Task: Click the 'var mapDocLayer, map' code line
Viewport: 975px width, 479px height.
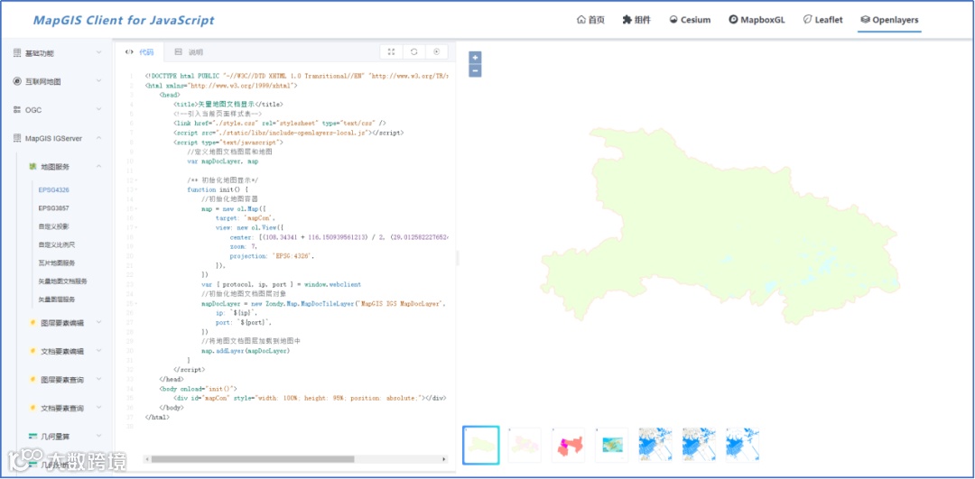Action: pyautogui.click(x=222, y=161)
